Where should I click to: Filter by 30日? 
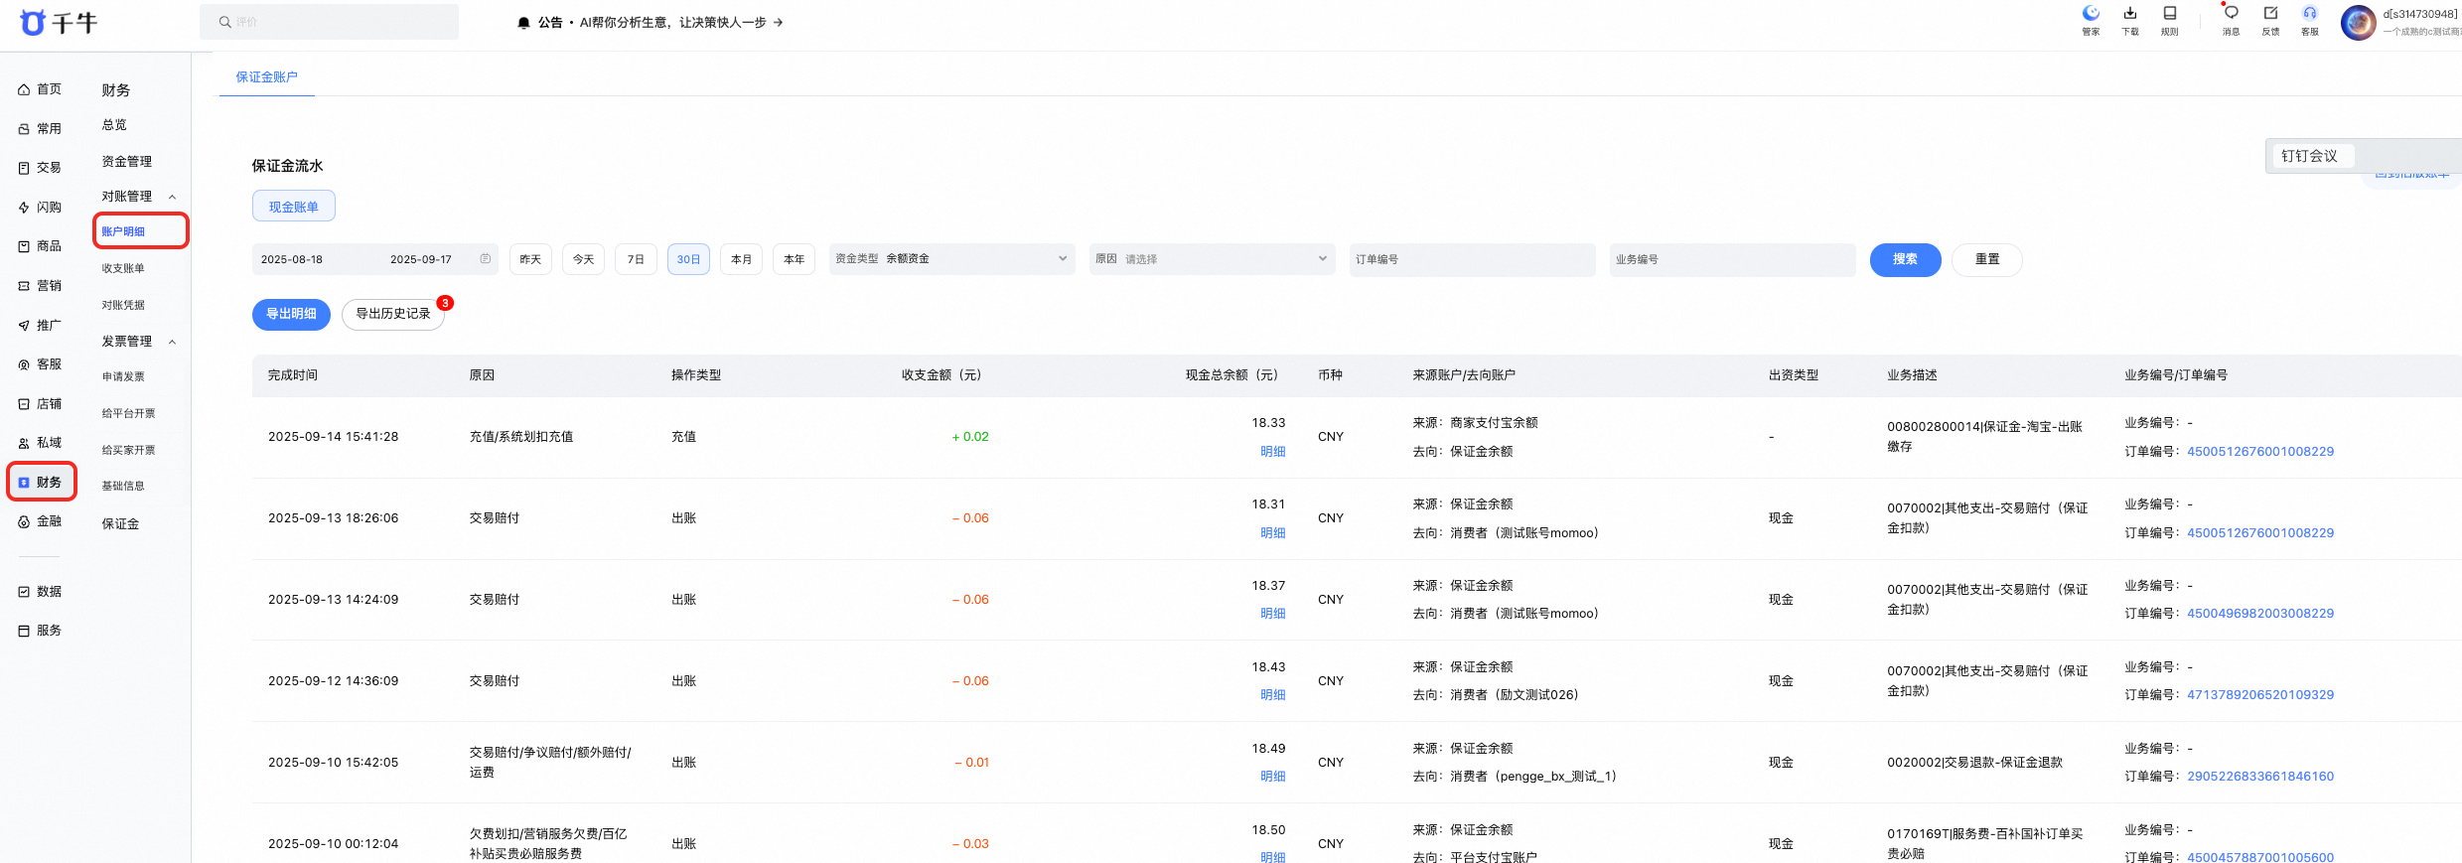(688, 259)
